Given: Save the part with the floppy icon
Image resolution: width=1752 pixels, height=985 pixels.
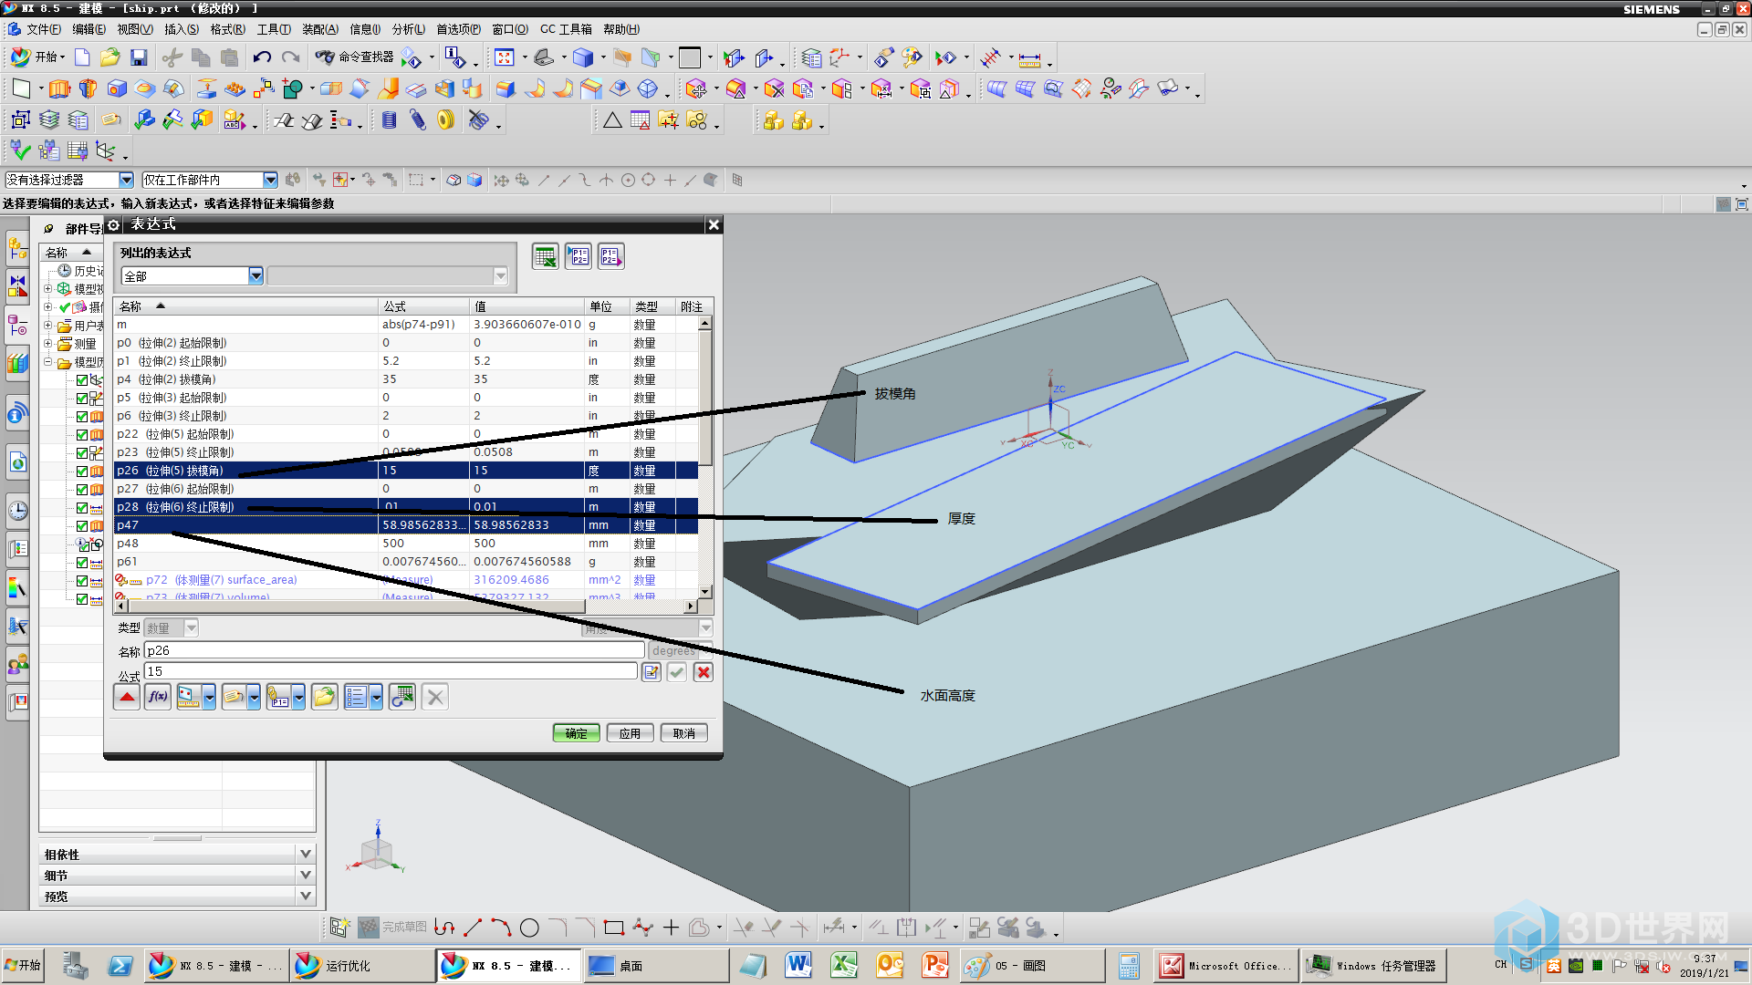Looking at the screenshot, I should pyautogui.click(x=139, y=57).
